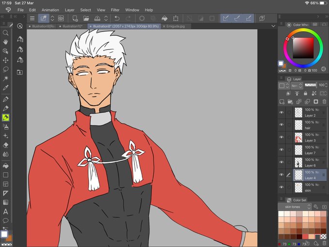Select the Frame border tool
This screenshot has width=329, height=247.
(x=5, y=184)
